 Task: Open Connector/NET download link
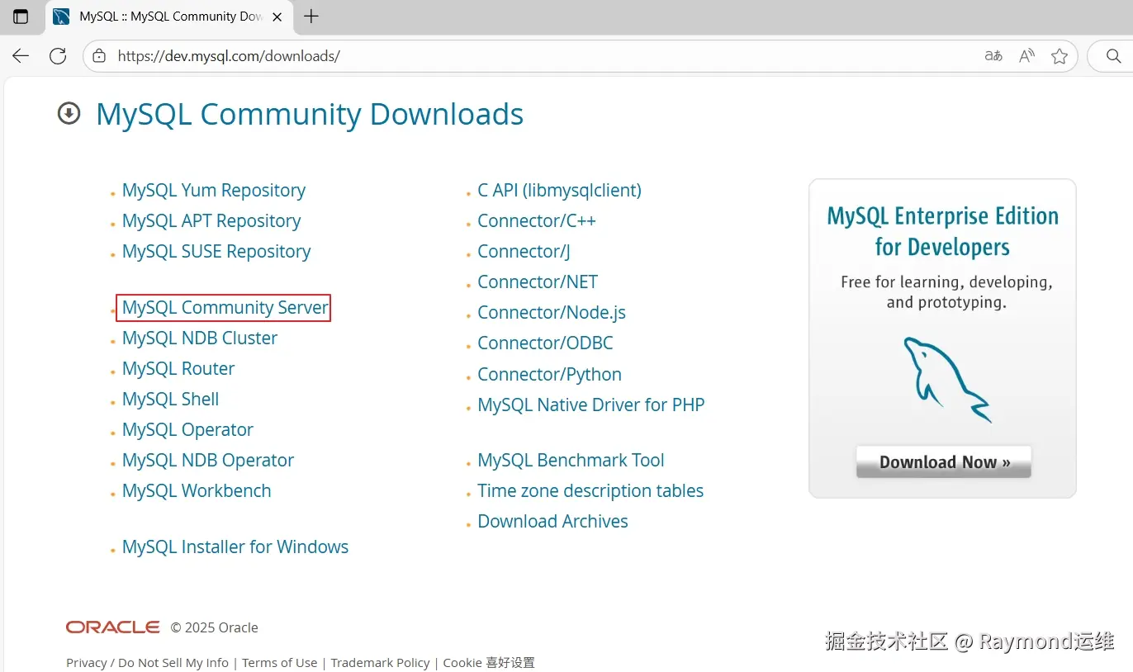(538, 282)
